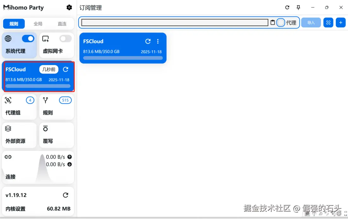Click FSCloud card usage progress bar in main panel
Image resolution: width=348 pixels, height=219 pixels.
123,58
